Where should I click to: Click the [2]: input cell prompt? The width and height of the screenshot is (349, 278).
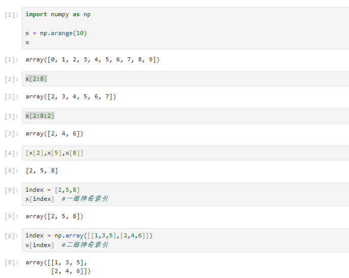click(11, 79)
